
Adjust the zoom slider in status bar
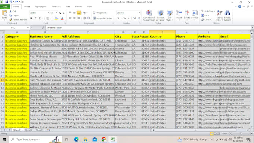241,134
